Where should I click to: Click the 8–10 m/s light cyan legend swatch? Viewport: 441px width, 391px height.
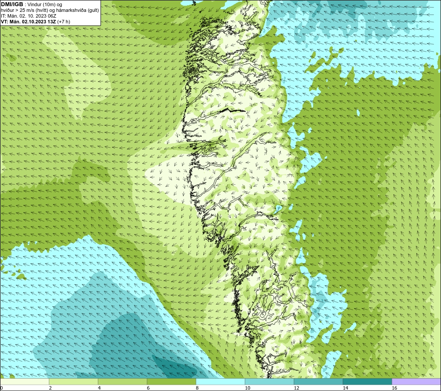[220, 382]
